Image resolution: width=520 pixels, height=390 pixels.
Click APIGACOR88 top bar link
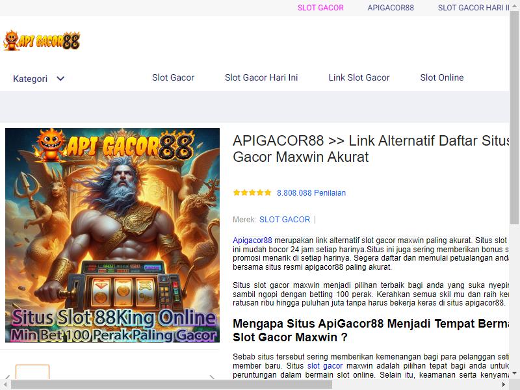pos(391,8)
